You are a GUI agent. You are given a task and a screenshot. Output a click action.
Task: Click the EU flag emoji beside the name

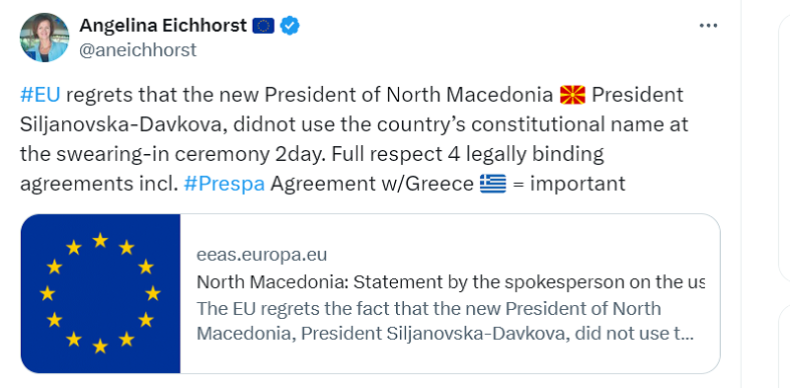pyautogui.click(x=264, y=26)
